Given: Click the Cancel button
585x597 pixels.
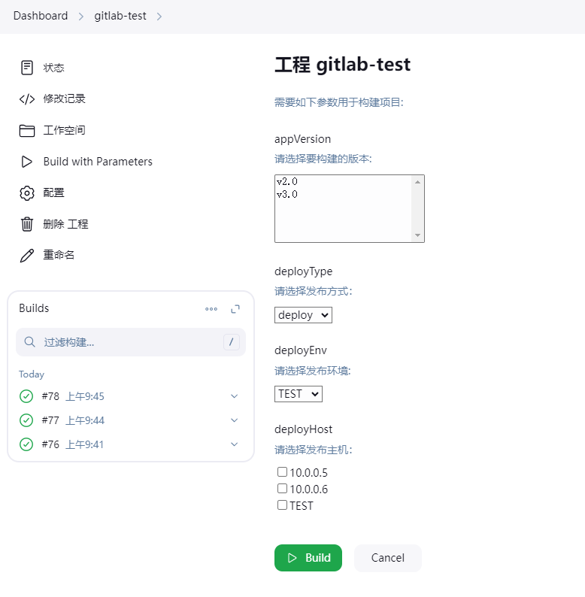Looking at the screenshot, I should [388, 558].
